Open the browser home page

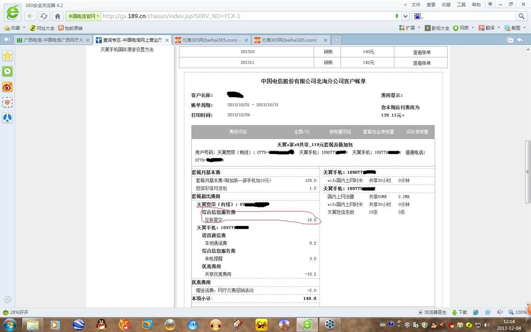pyautogui.click(x=58, y=16)
